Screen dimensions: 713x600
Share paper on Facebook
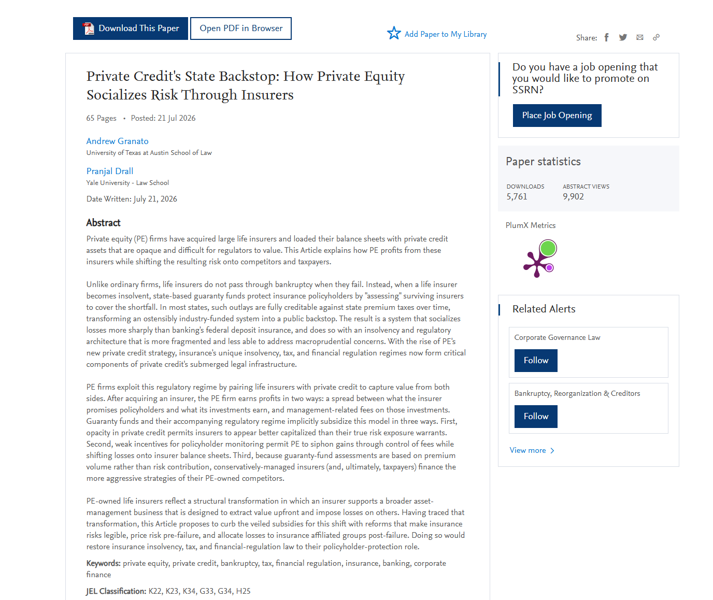[x=606, y=37]
